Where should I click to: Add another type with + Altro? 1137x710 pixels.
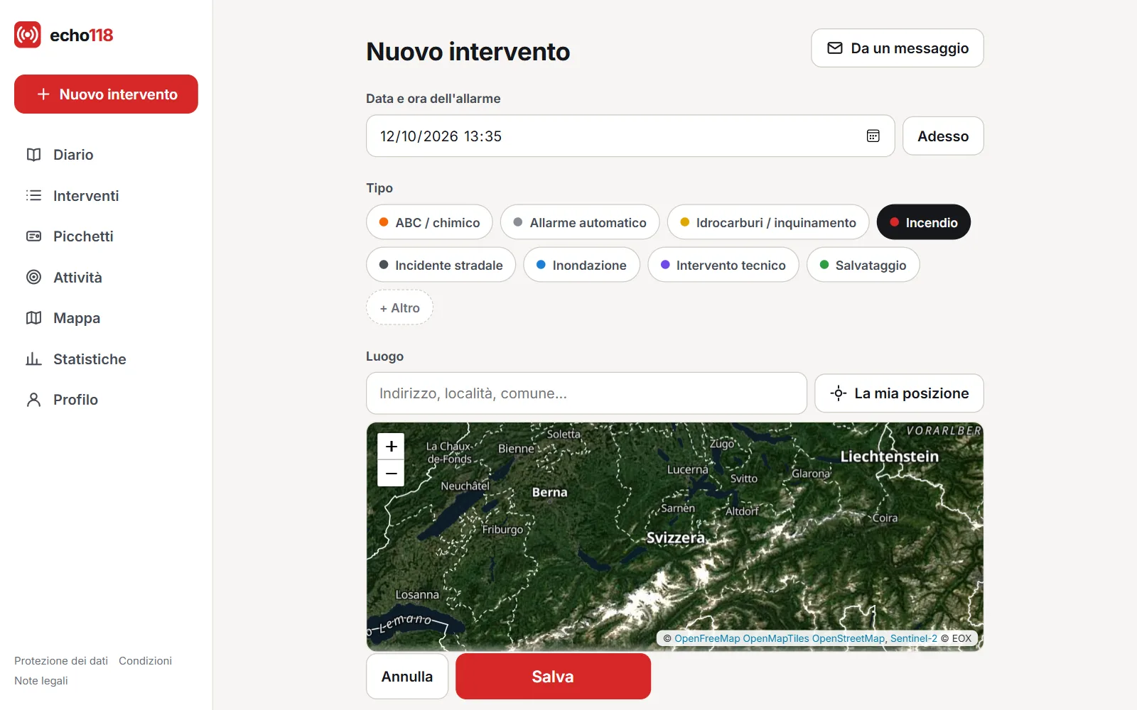[399, 307]
